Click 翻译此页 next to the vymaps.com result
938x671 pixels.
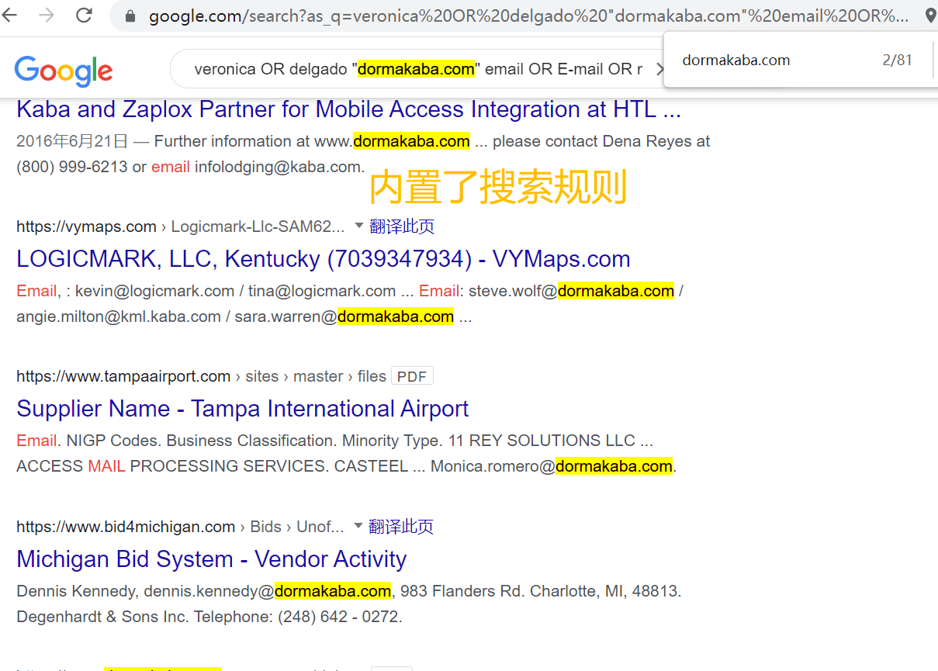pyautogui.click(x=402, y=227)
